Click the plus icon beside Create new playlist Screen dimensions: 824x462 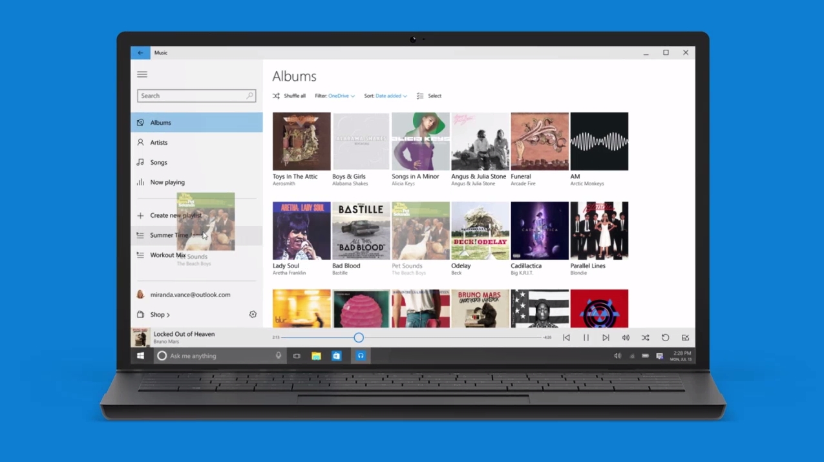140,215
